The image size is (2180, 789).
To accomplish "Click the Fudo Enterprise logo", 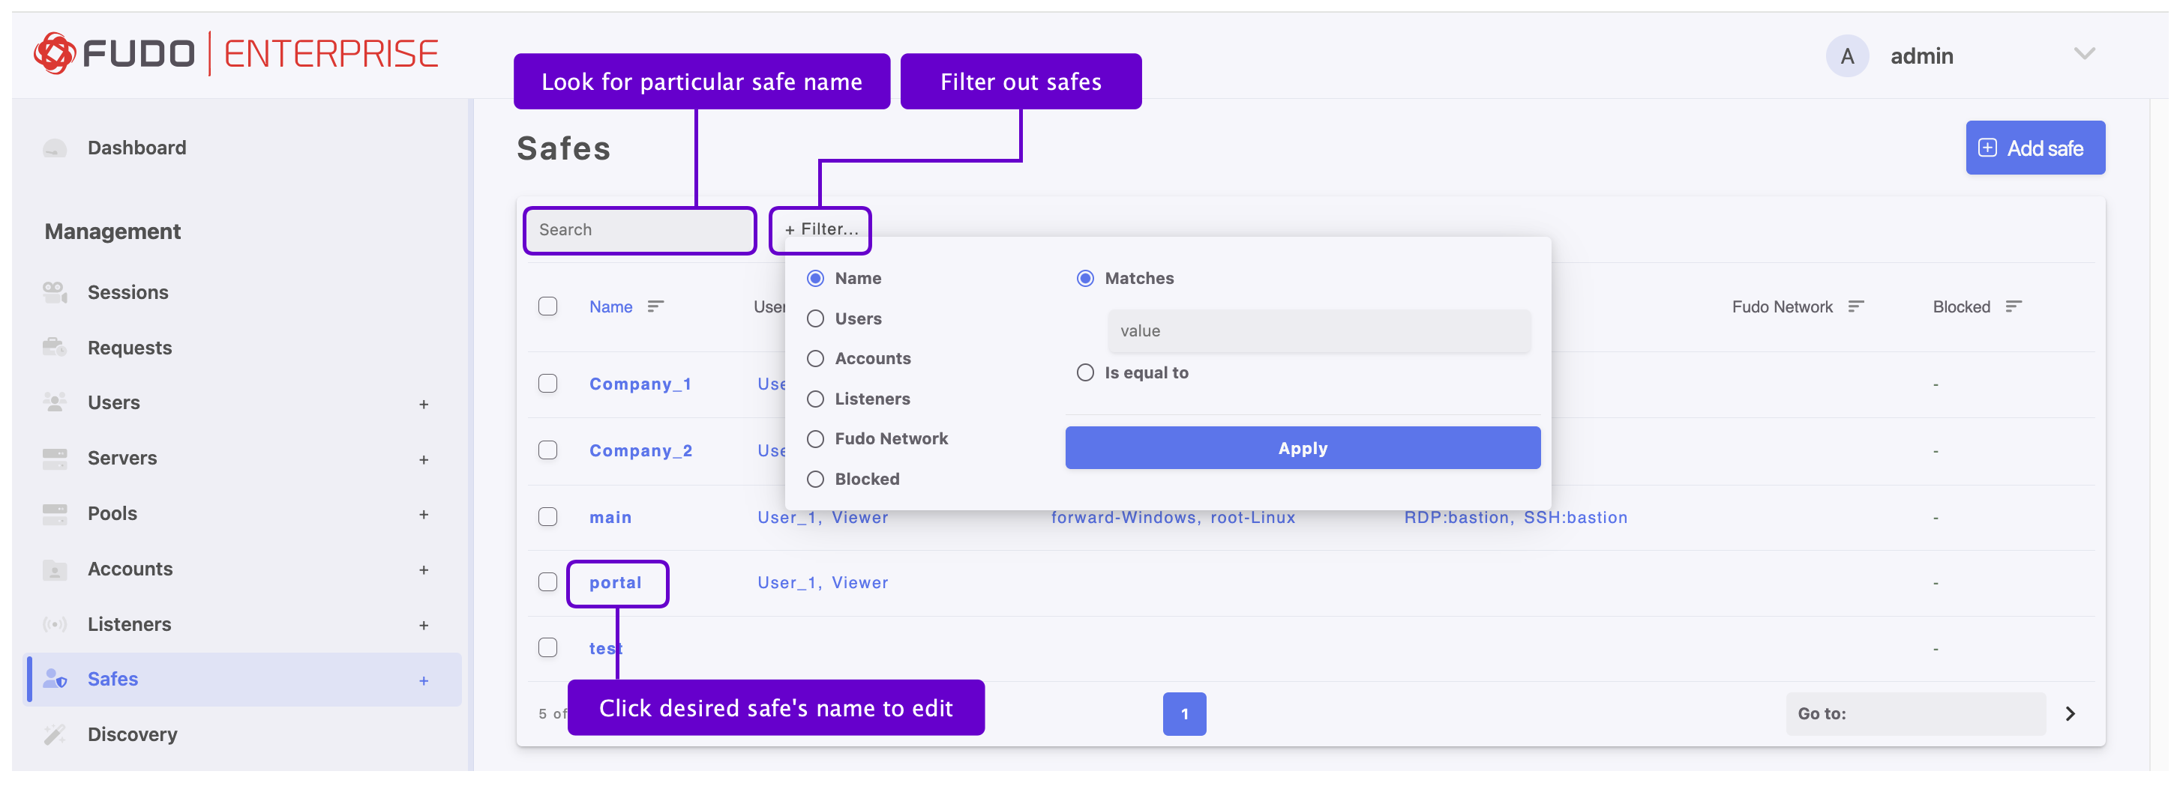I will click(x=236, y=53).
